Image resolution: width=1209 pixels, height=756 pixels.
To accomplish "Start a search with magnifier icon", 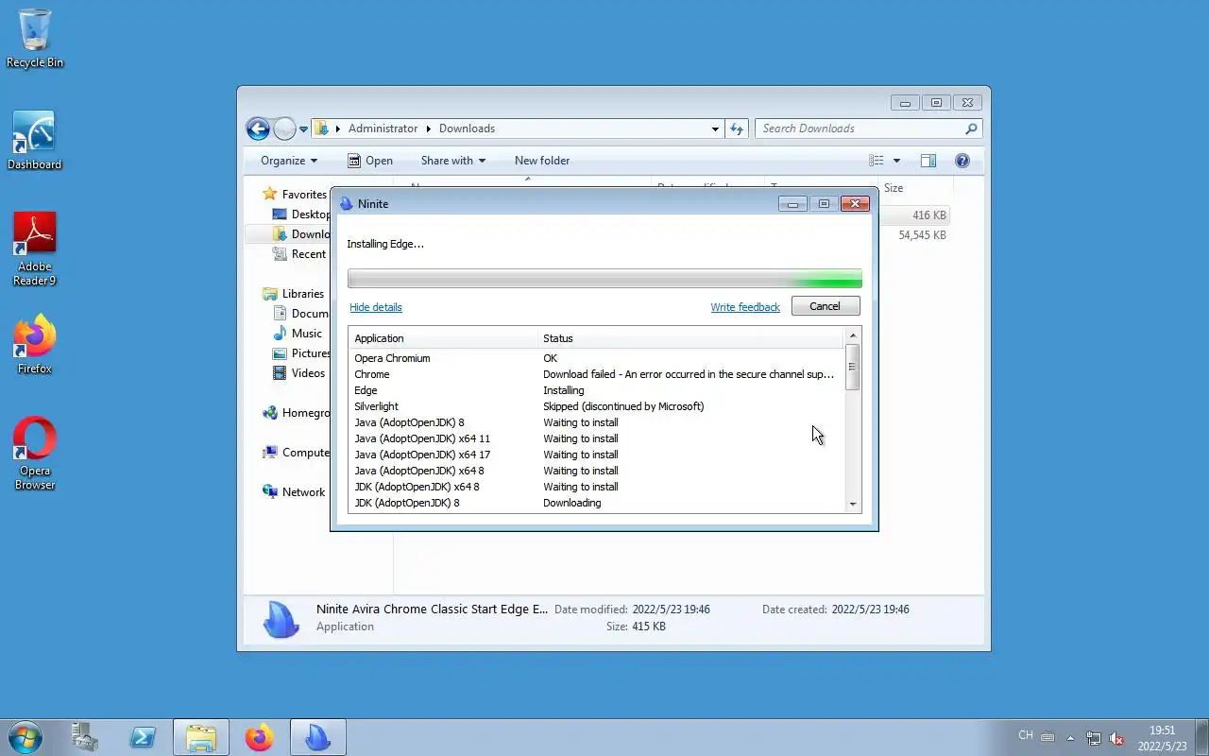I will click(x=971, y=129).
